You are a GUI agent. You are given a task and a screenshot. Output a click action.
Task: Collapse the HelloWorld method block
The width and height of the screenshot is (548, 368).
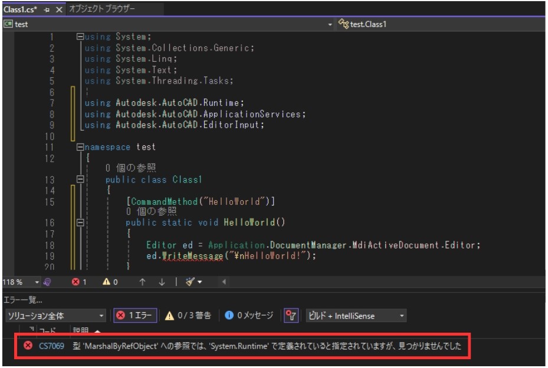point(80,222)
